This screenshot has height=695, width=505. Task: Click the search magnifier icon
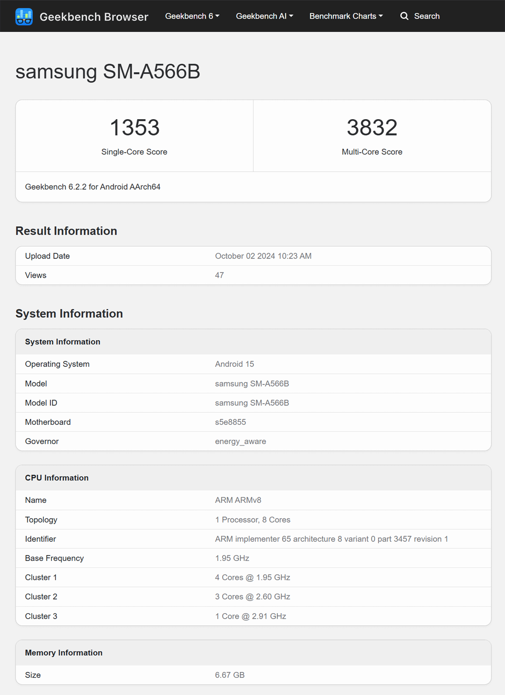coord(404,16)
